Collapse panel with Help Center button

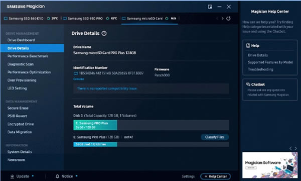tap(215, 176)
